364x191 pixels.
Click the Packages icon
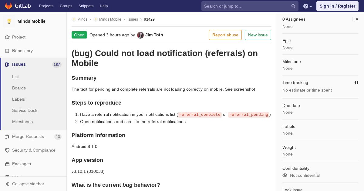(x=7, y=164)
